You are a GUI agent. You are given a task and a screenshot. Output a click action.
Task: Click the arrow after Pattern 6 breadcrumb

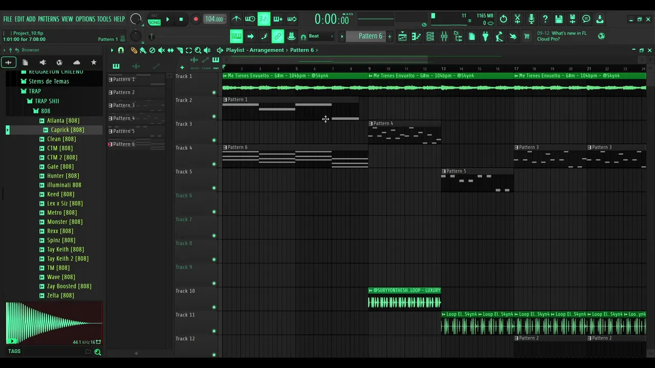tap(317, 50)
